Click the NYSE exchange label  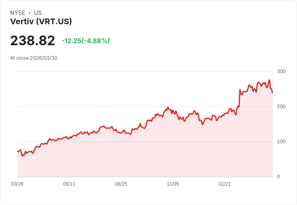click(18, 13)
